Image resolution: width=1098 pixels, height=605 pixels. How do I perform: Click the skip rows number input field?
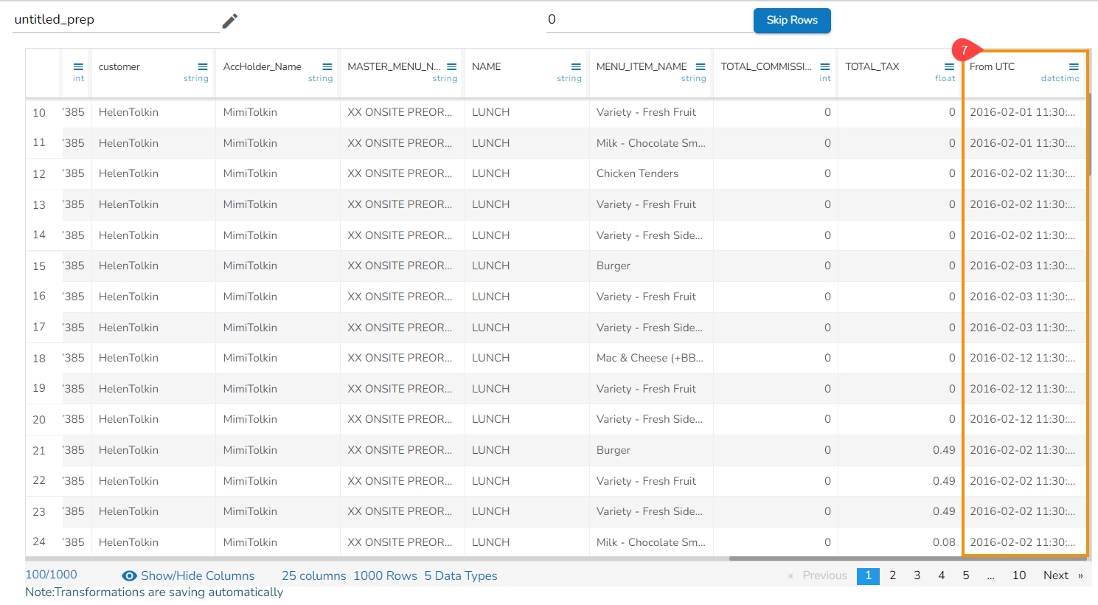point(649,20)
